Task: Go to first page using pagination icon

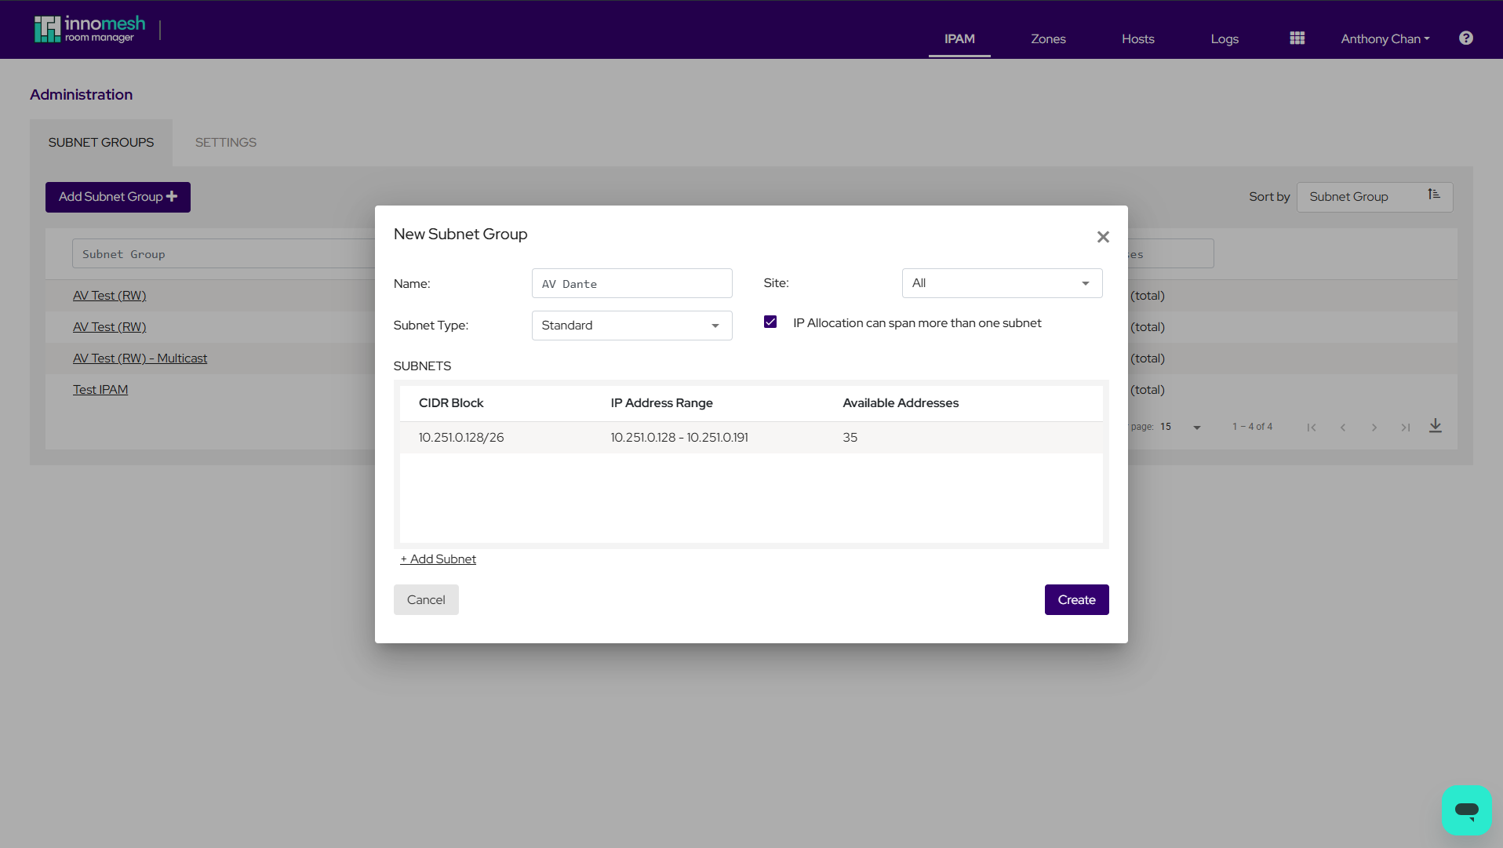Action: coord(1312,428)
